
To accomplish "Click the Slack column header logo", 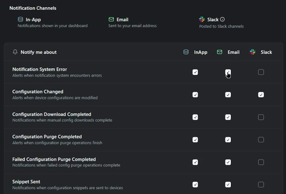I will pos(253,52).
